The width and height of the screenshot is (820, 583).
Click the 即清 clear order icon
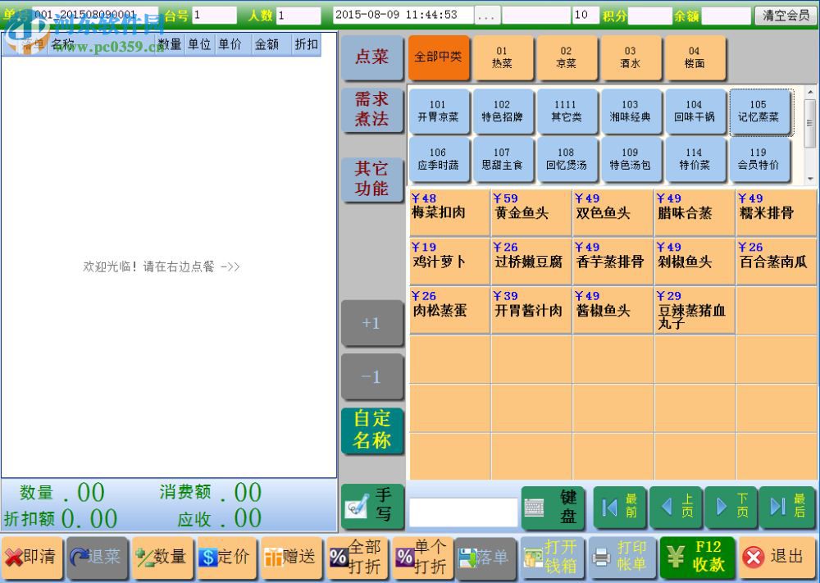coord(32,558)
